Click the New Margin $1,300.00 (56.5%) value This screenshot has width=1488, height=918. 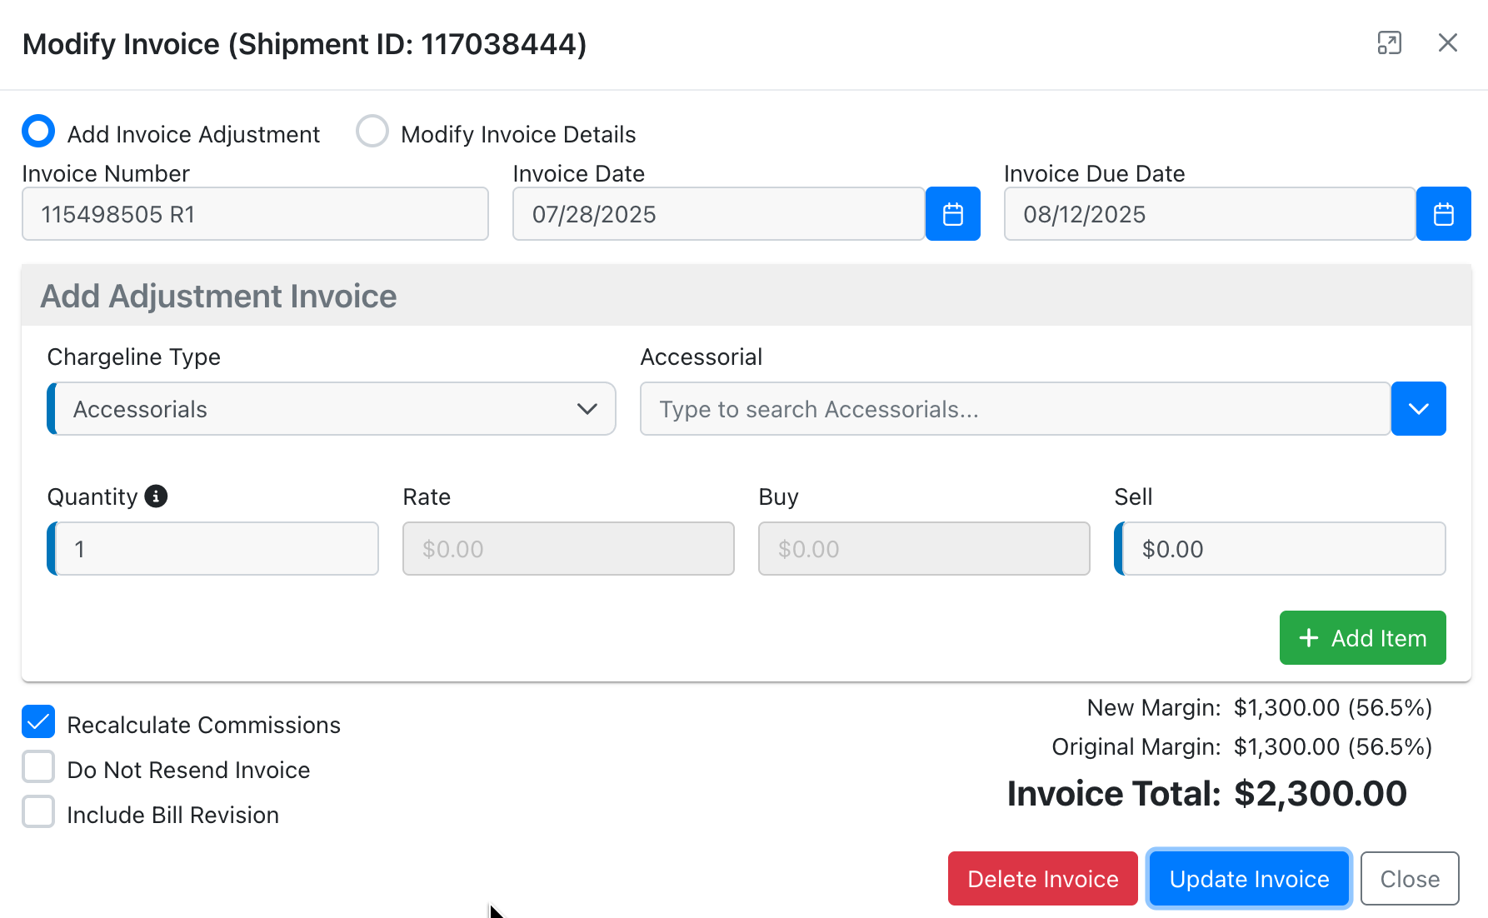coord(1333,708)
